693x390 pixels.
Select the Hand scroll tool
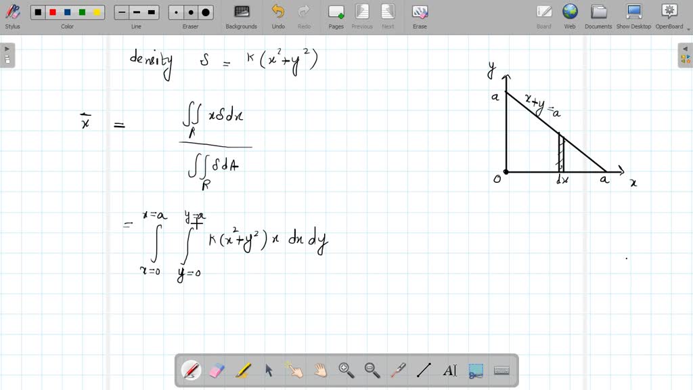point(319,370)
